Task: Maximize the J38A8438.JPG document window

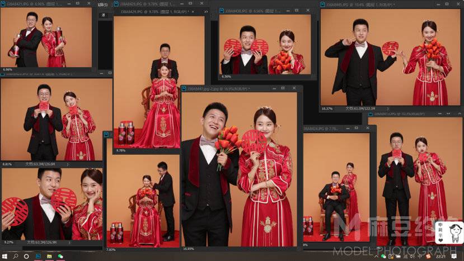Action: click(x=297, y=11)
